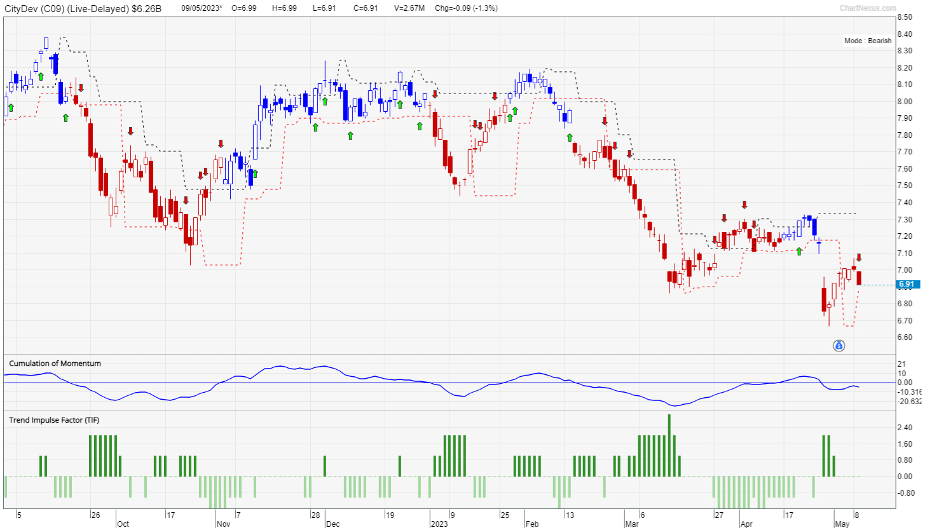925x530 pixels.
Task: Click the 'Cumulation of Momentum' panel label
Action: point(55,364)
